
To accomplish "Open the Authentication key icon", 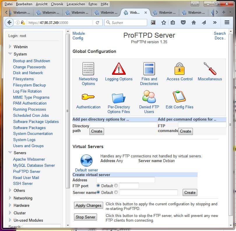I will [x=88, y=97].
